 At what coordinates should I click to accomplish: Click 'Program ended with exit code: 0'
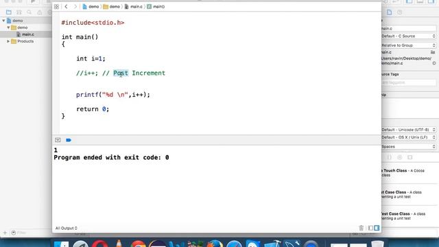[x=111, y=158]
